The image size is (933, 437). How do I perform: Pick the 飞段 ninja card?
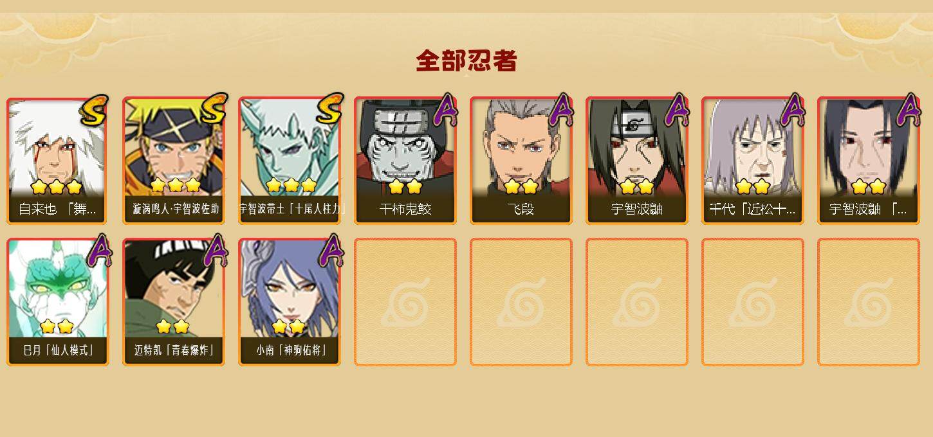521,161
